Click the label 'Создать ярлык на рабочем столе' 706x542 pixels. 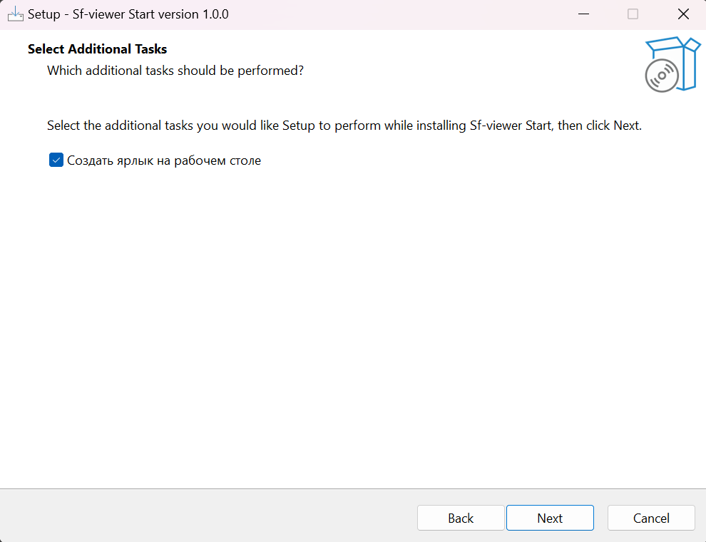(164, 160)
